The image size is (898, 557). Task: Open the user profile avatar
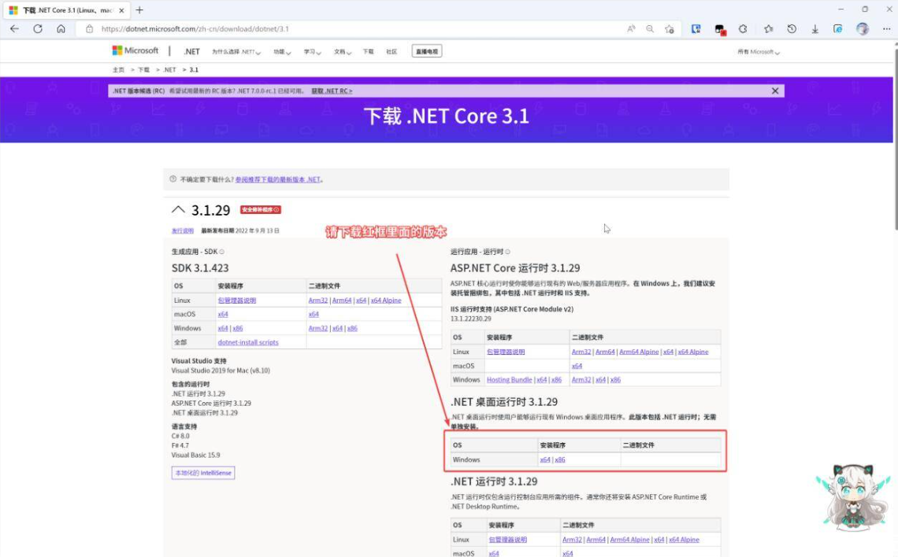pos(863,28)
